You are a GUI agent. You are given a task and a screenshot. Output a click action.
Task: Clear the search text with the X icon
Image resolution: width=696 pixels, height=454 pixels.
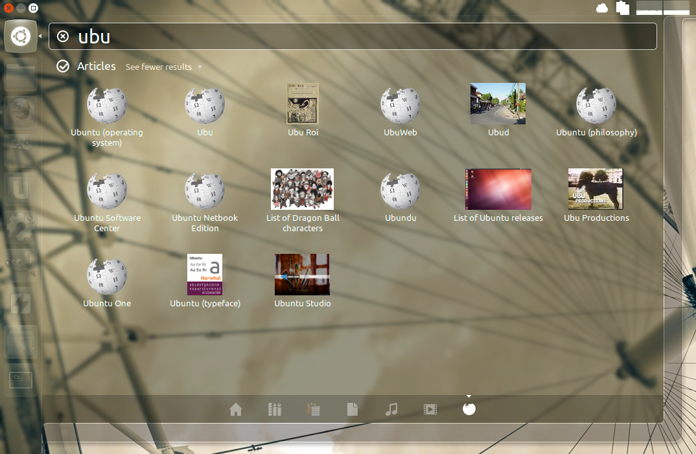point(63,36)
